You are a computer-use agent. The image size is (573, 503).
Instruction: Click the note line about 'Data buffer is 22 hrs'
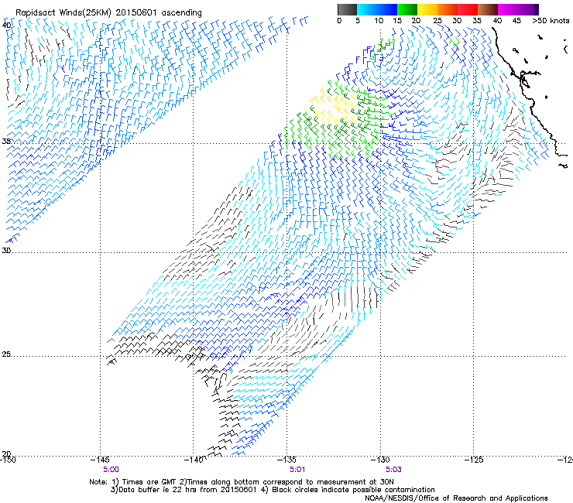coord(273,490)
